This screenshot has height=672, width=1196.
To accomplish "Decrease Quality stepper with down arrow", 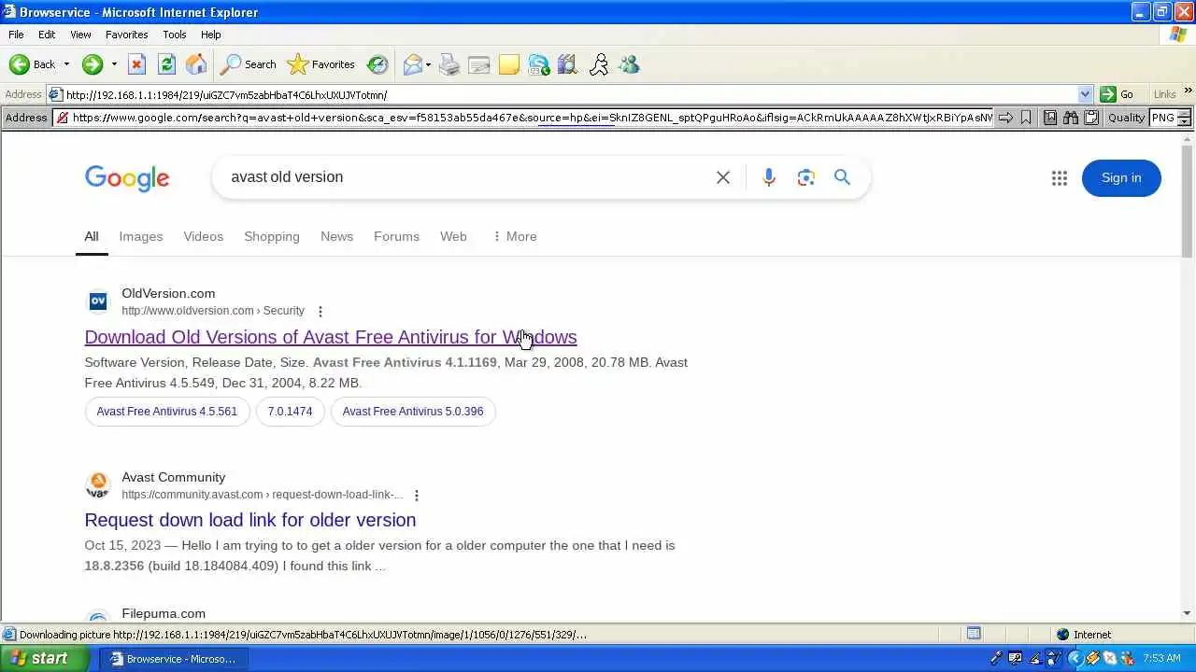I will tap(1184, 122).
